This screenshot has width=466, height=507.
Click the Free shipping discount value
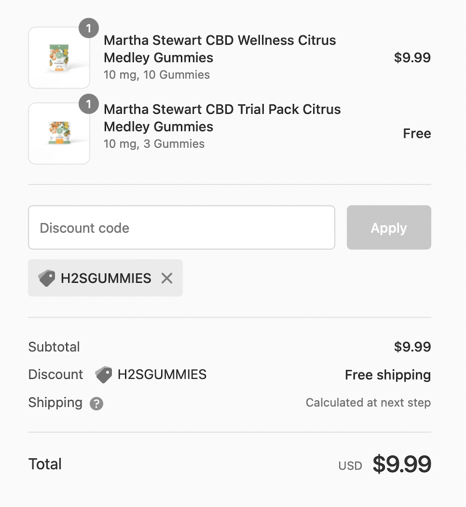click(x=387, y=375)
